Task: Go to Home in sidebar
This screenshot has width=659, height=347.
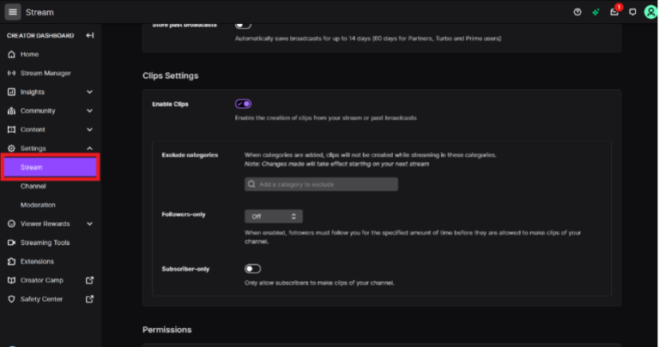Action: [30, 54]
